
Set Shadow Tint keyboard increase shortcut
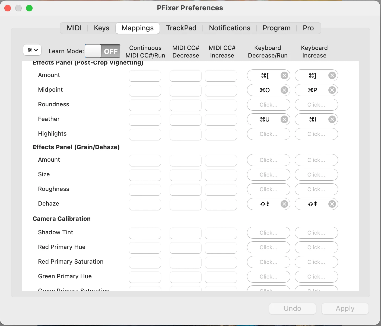click(x=316, y=233)
